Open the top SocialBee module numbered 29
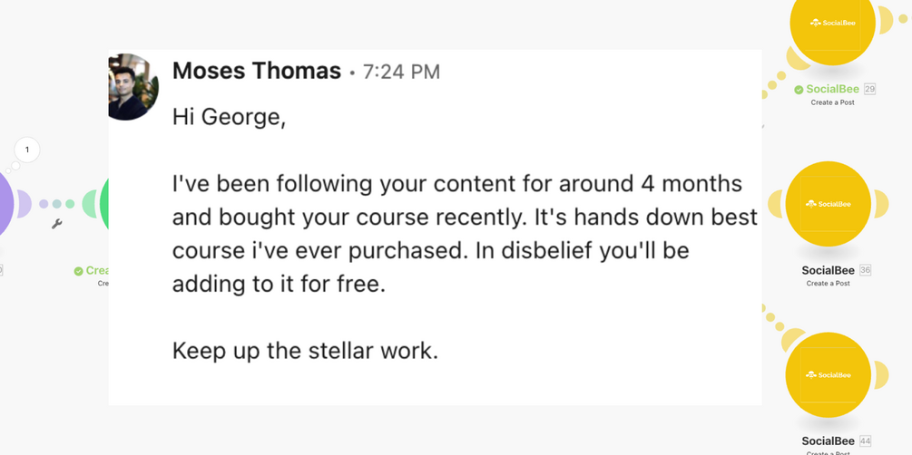Viewport: 912px width, 455px height. [832, 24]
